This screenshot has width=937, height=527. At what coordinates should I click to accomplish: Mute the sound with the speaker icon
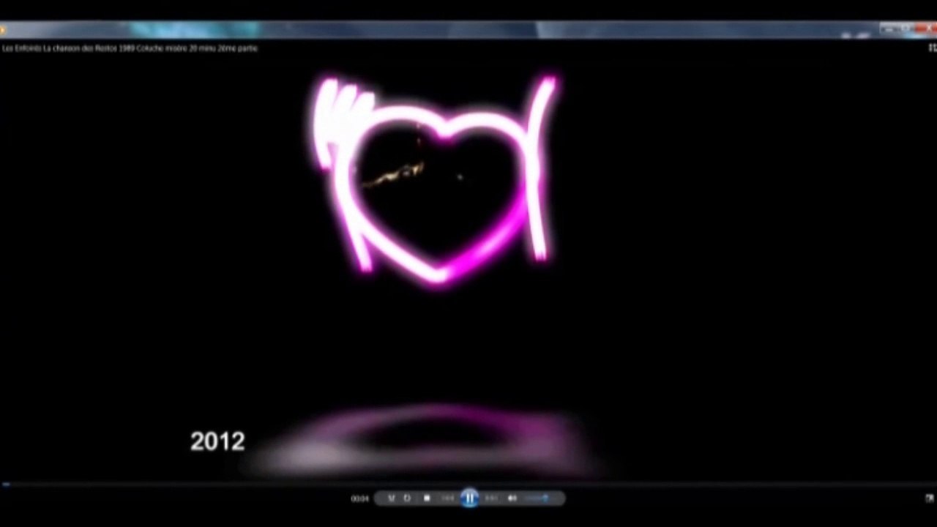click(x=512, y=498)
